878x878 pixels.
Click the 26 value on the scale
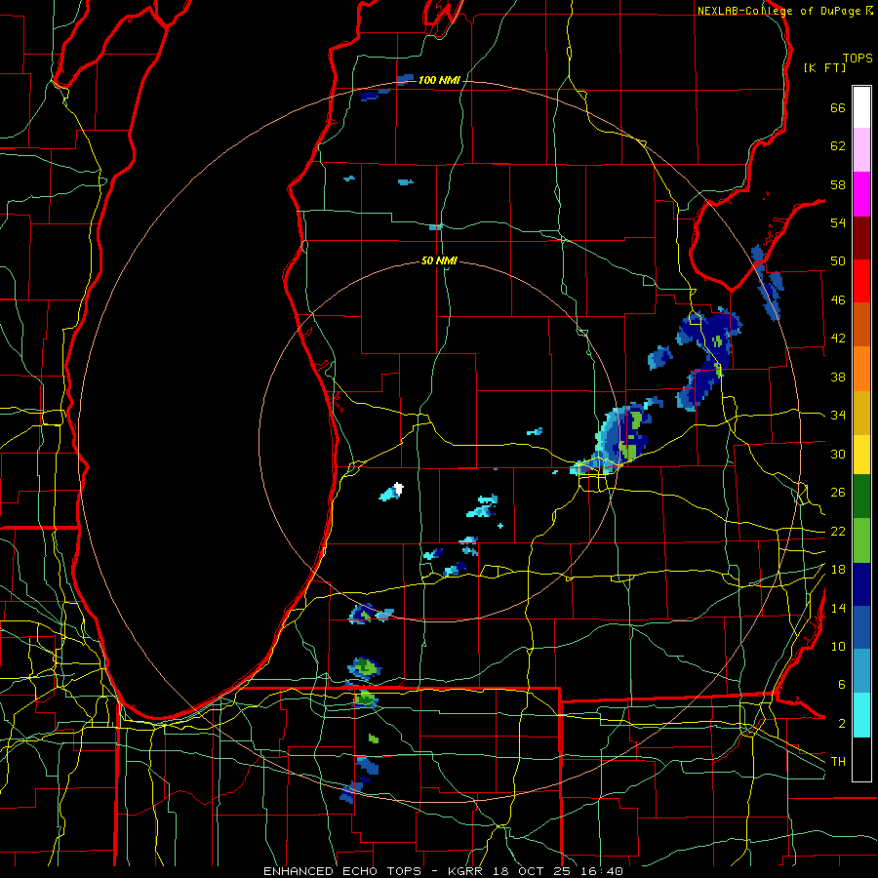[838, 493]
